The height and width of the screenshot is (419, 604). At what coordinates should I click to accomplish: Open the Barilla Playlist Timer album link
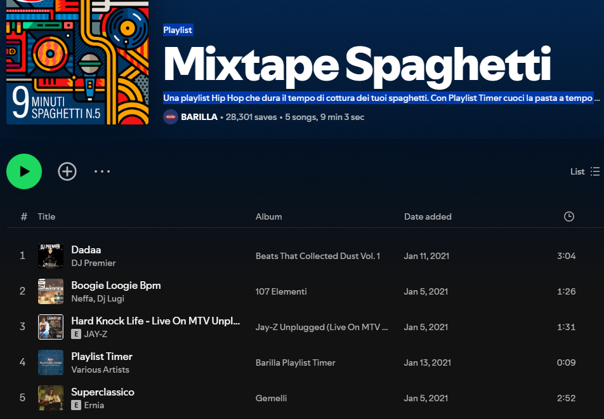(x=296, y=362)
